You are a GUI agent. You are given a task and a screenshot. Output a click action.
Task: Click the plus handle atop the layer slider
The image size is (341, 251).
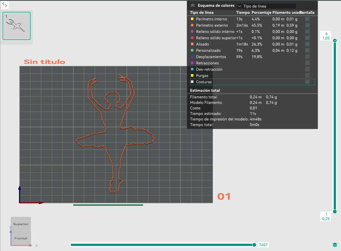point(335,40)
